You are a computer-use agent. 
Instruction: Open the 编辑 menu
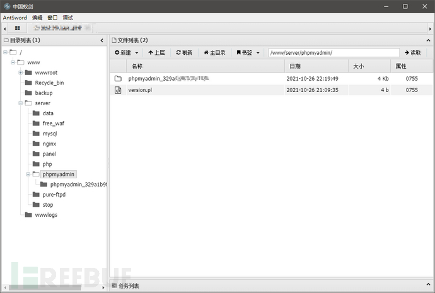point(37,18)
